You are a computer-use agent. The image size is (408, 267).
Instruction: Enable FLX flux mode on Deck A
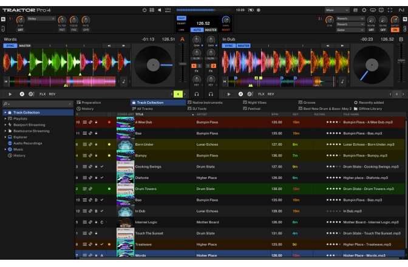click(x=42, y=94)
